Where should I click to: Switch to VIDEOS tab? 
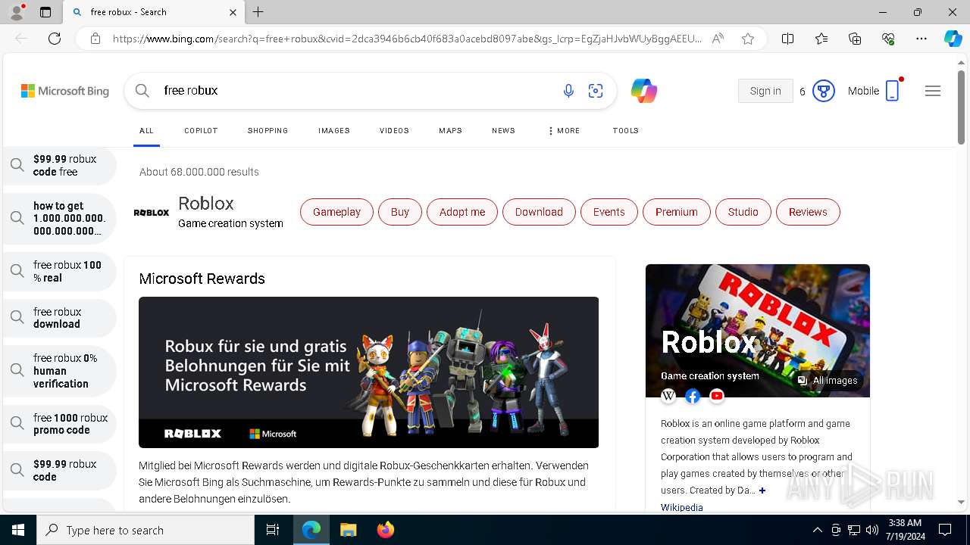[394, 131]
